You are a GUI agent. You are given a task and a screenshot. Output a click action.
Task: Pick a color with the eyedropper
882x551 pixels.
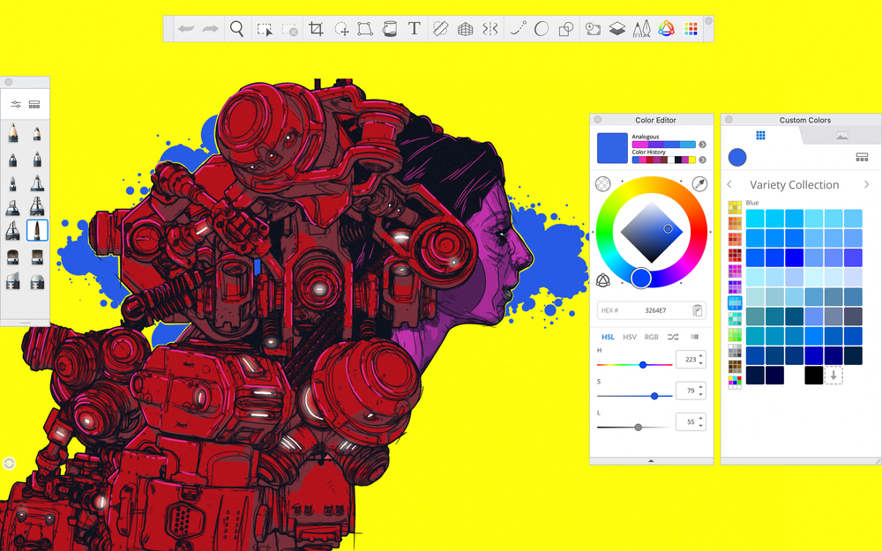(701, 183)
